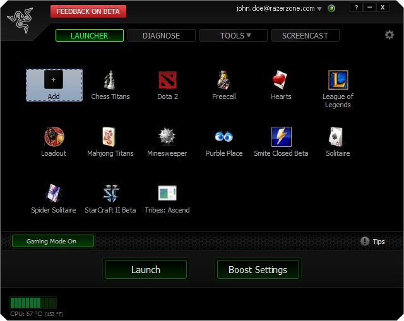Select Smite Closed Beta icon
This screenshot has height=321, width=404.
(x=282, y=137)
